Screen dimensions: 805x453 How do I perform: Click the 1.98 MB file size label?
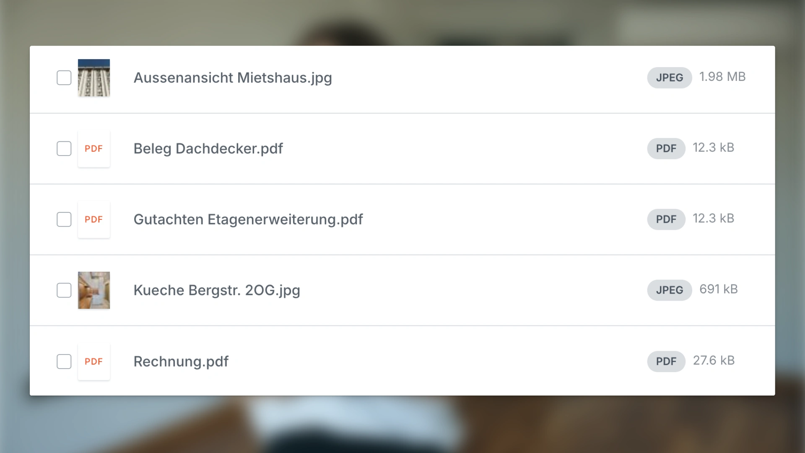[x=722, y=77]
